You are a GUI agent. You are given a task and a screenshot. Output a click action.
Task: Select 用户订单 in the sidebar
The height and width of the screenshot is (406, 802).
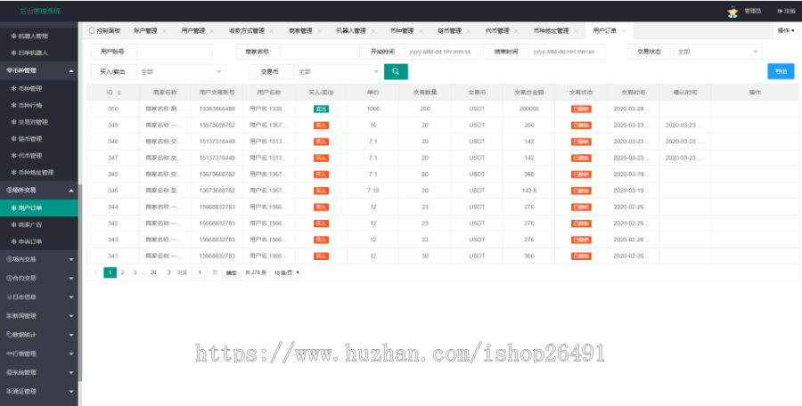pyautogui.click(x=39, y=208)
